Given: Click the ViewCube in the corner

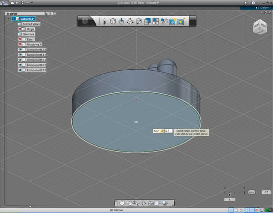Looking at the screenshot, I should (x=259, y=27).
